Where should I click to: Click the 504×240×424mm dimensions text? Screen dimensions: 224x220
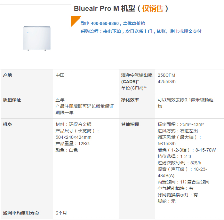73,137
